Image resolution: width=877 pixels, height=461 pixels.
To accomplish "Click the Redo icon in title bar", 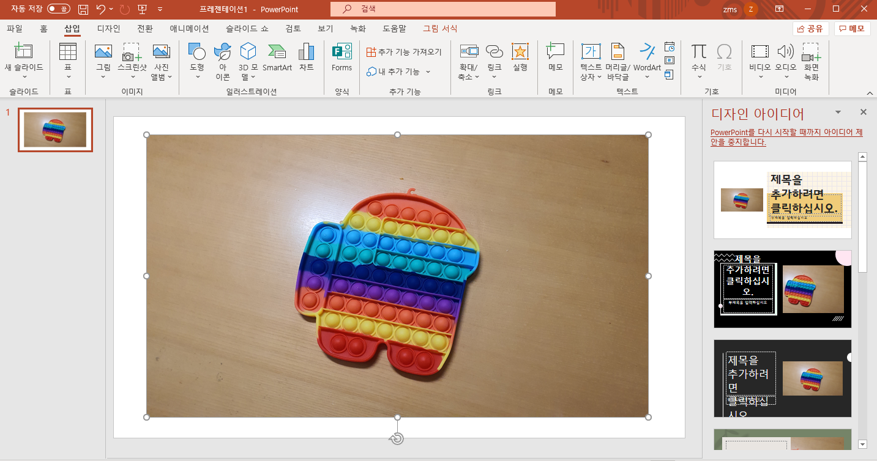I will pyautogui.click(x=125, y=9).
